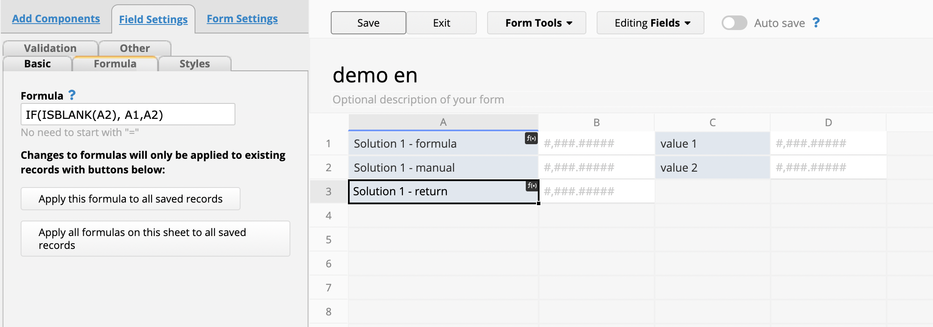Click the formula icon in cell A3

point(532,185)
